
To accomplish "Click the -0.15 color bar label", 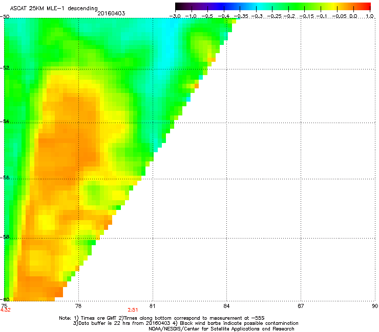I will pos(306,16).
